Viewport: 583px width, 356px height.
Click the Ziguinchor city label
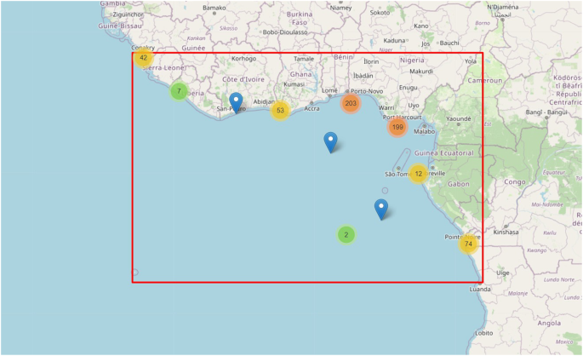point(128,14)
